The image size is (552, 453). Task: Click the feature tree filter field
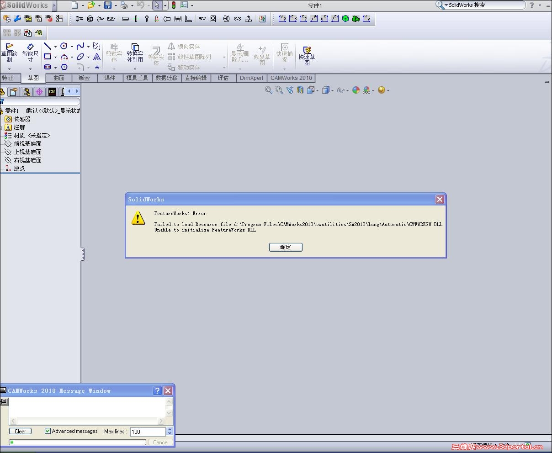pyautogui.click(x=42, y=101)
